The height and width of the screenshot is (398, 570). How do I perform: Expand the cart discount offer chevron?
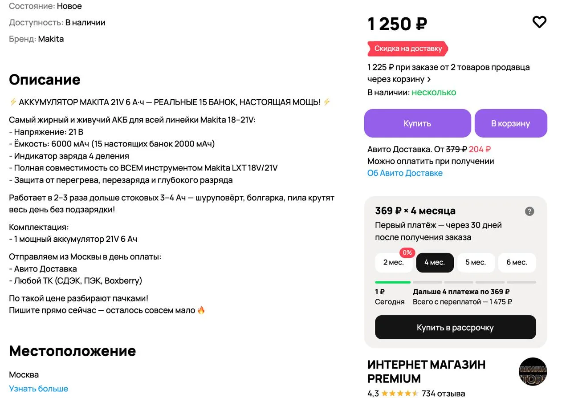[x=429, y=79]
